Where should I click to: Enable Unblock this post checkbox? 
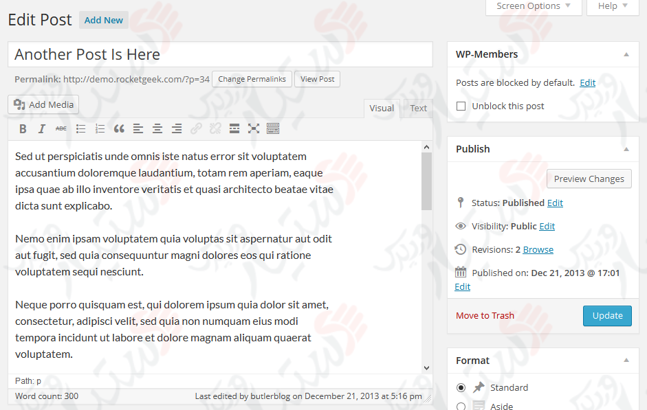tap(461, 105)
